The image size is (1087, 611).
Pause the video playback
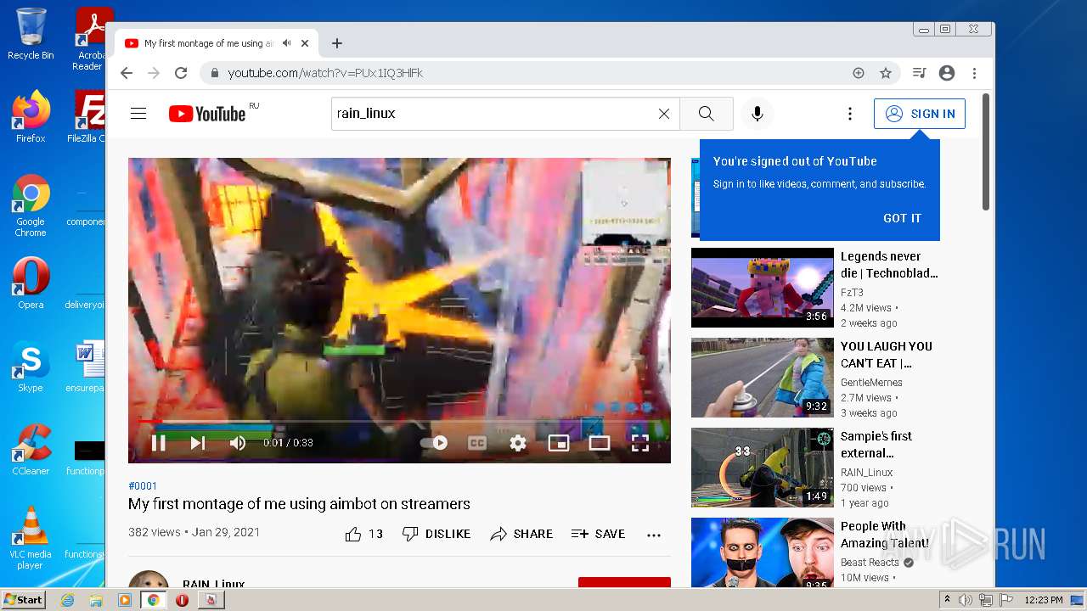pyautogui.click(x=158, y=442)
